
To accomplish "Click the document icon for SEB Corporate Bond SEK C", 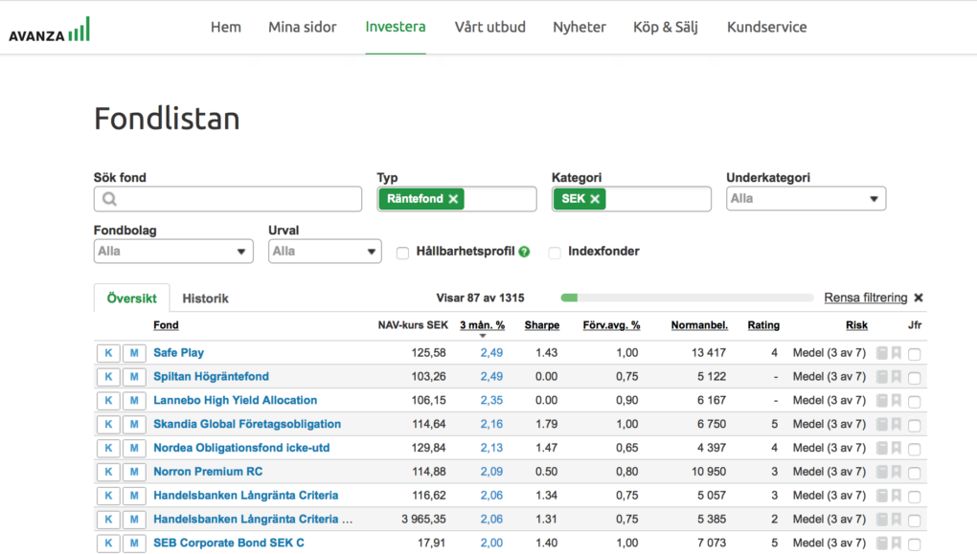I will click(881, 543).
